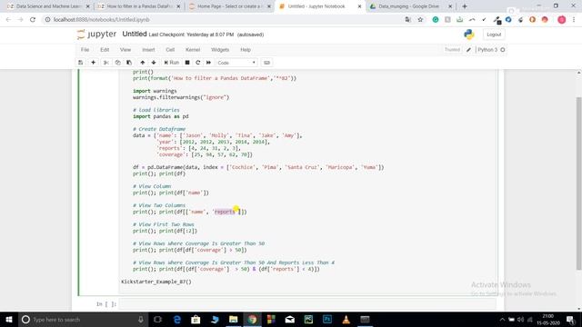Open the Widgets menu

[x=220, y=50]
